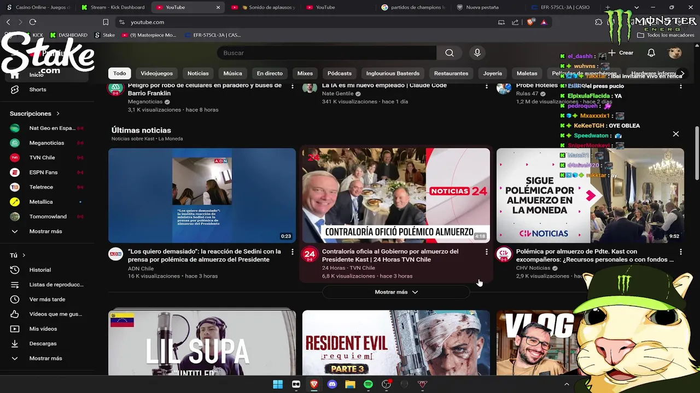Click the share icon in the address bar
This screenshot has height=393, width=700.
coord(515,22)
